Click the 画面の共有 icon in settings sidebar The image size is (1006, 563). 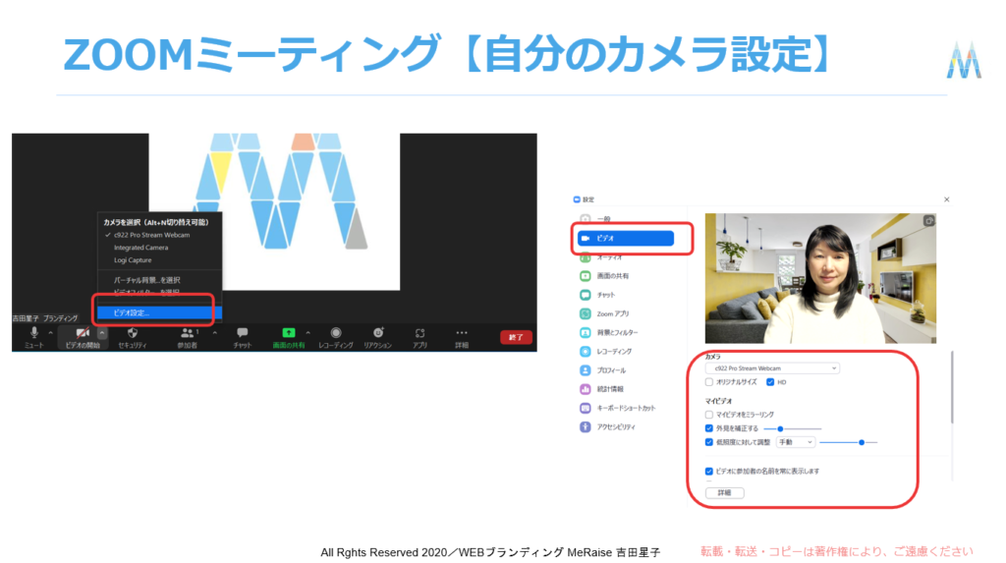(x=586, y=276)
